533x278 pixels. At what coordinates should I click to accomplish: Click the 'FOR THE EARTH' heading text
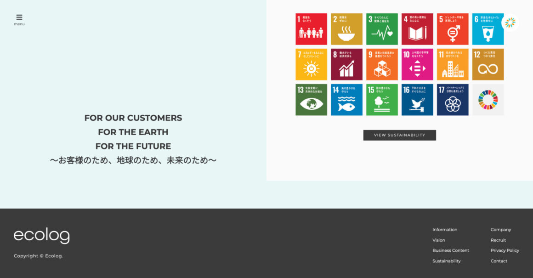(133, 132)
